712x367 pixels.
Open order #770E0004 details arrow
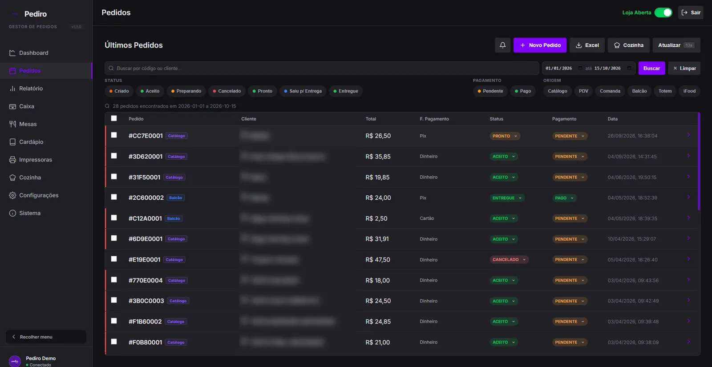688,279
